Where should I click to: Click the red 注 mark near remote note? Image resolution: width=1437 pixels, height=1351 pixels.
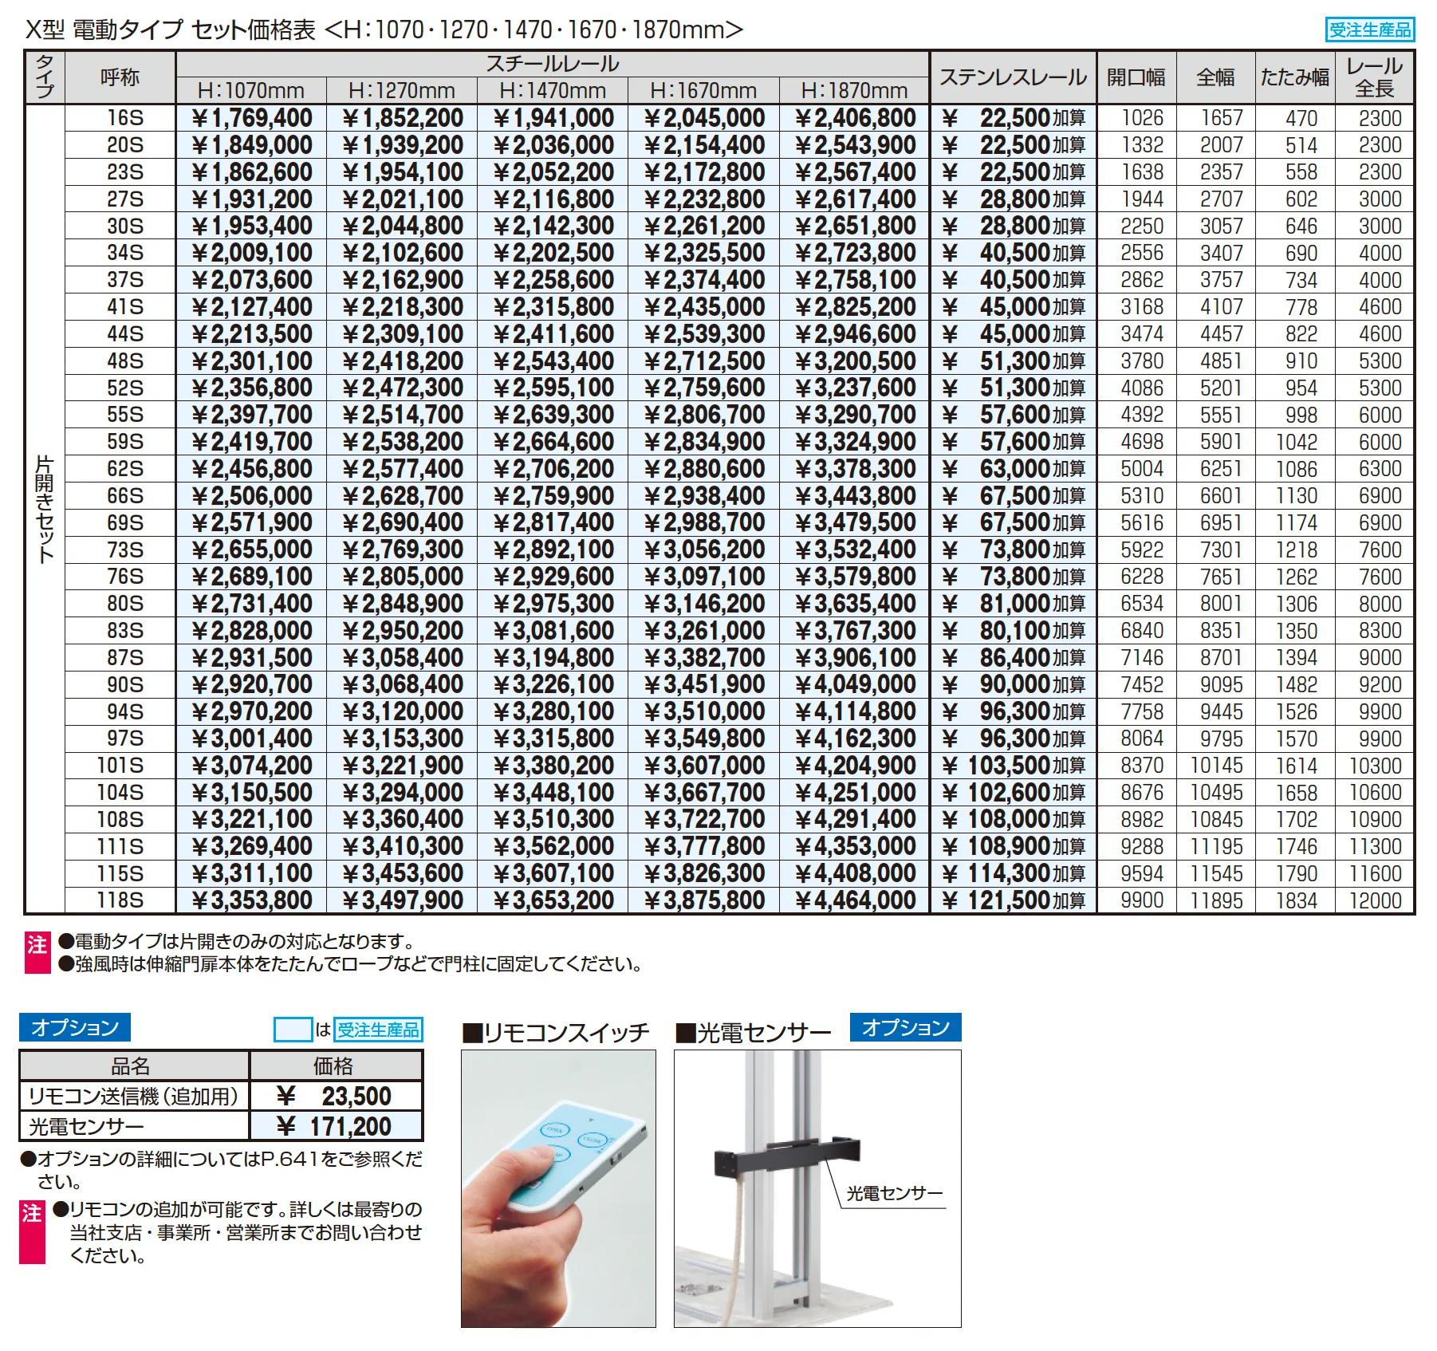[x=33, y=1232]
